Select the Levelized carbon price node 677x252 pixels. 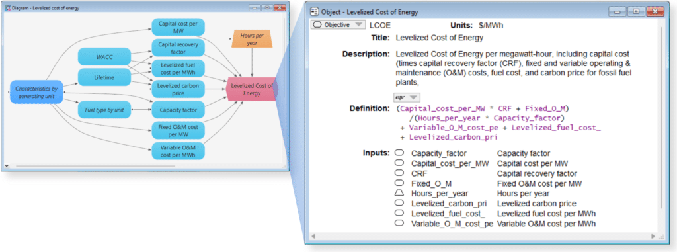[178, 89]
